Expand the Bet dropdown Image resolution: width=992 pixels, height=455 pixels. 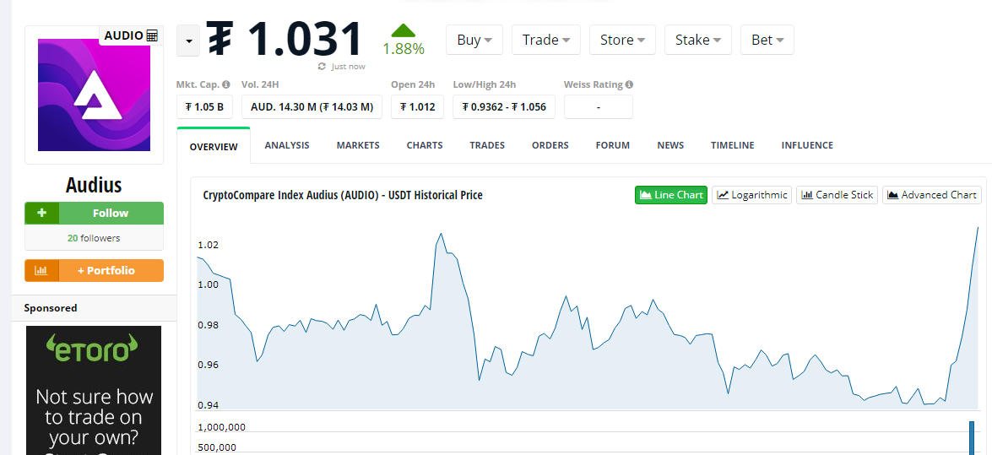coord(767,40)
